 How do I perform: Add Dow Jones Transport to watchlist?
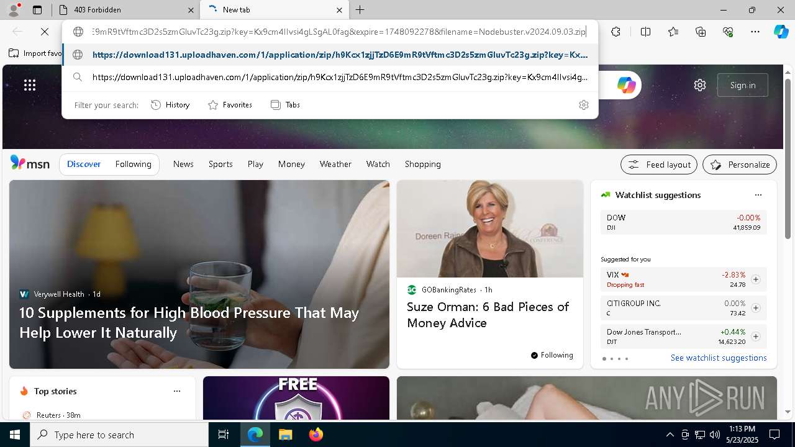(x=755, y=336)
